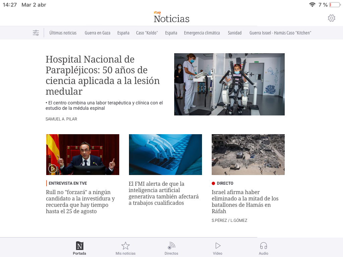Open the Audio headphones icon tab

(263, 246)
